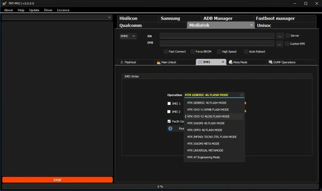The width and height of the screenshot is (322, 191).
Task: Open the EMMC storage type dropdown
Action: pos(128,36)
